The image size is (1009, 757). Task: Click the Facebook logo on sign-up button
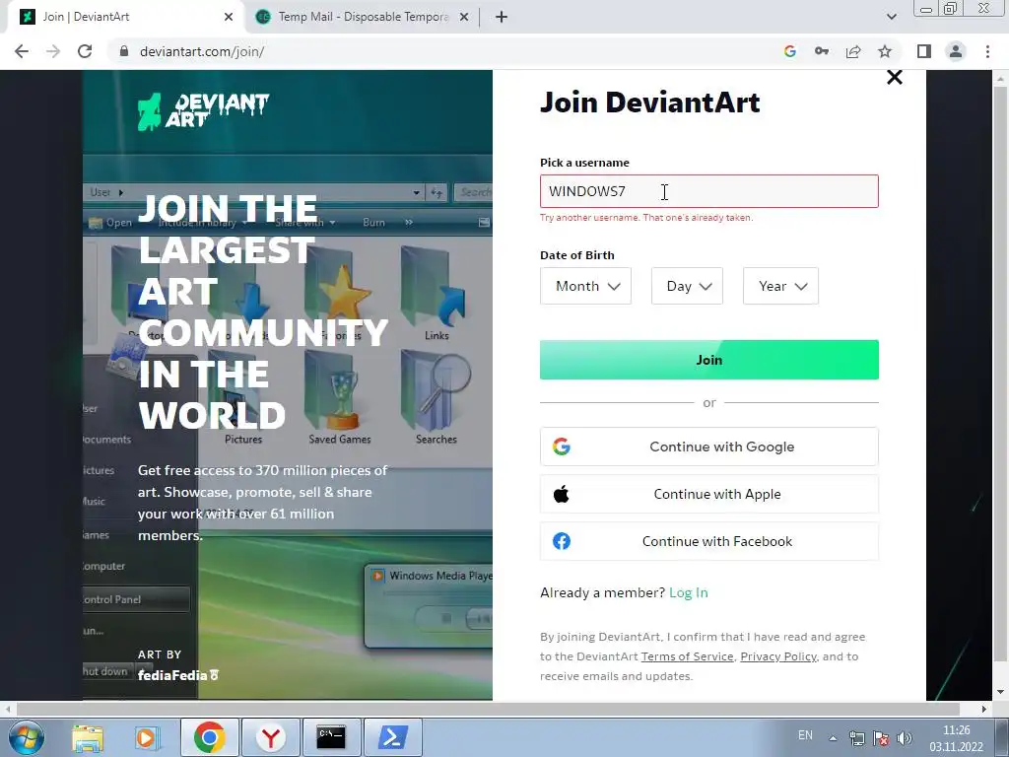(561, 541)
